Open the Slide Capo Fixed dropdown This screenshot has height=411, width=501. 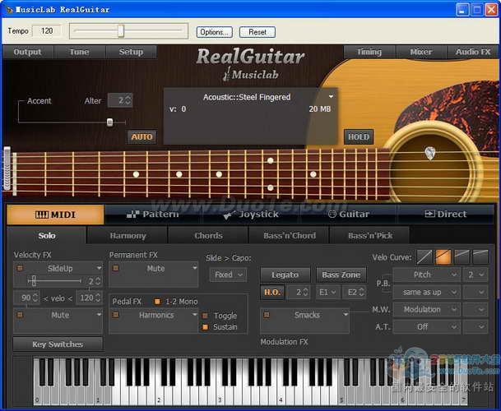pos(228,275)
